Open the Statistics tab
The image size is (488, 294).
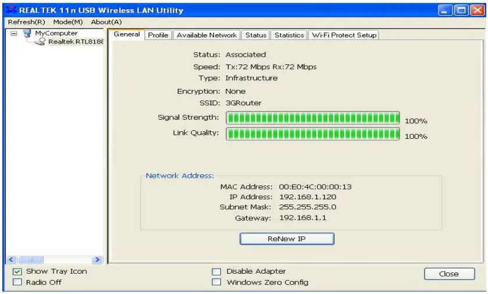pos(289,35)
